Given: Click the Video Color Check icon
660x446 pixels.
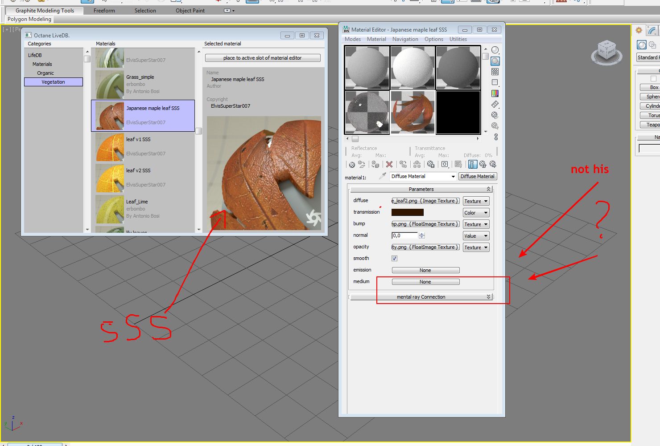Looking at the screenshot, I should point(495,93).
